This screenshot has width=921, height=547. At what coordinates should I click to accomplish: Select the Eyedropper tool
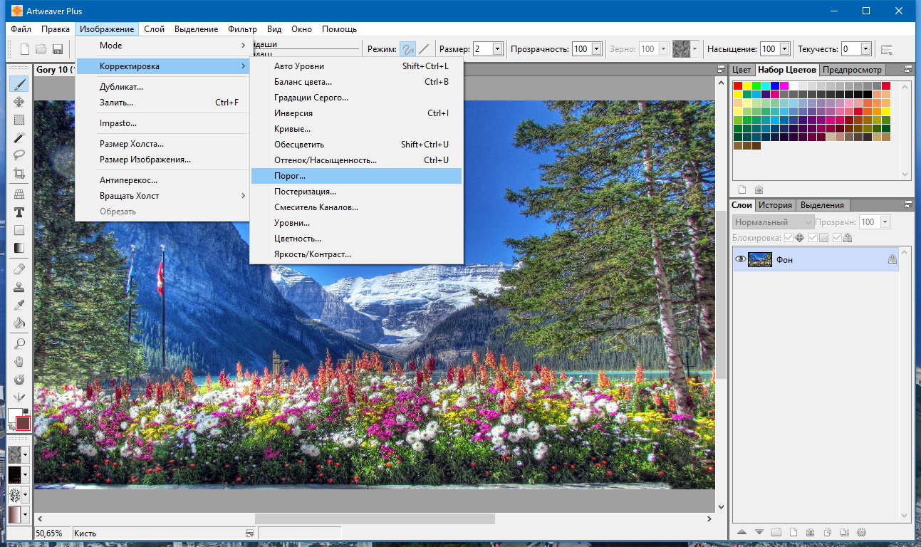[x=19, y=305]
